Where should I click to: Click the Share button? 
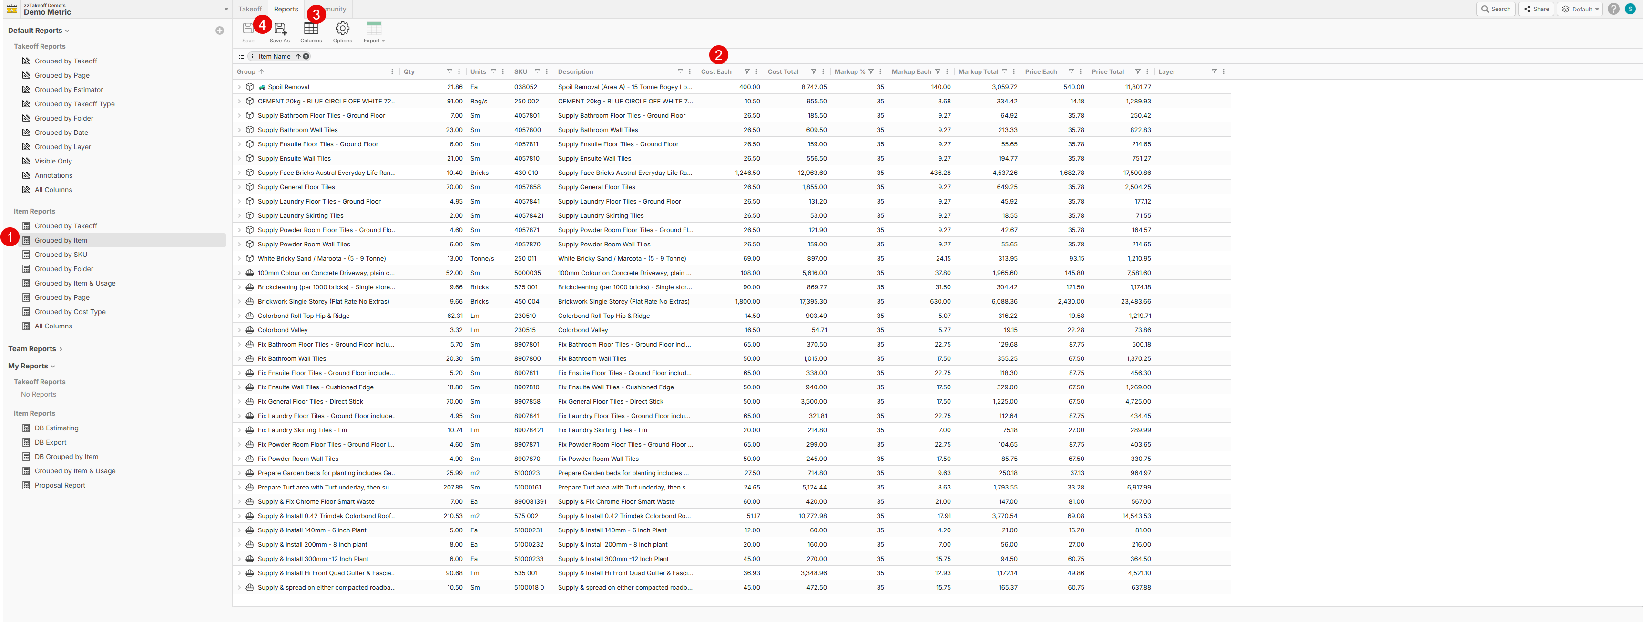pos(1537,9)
